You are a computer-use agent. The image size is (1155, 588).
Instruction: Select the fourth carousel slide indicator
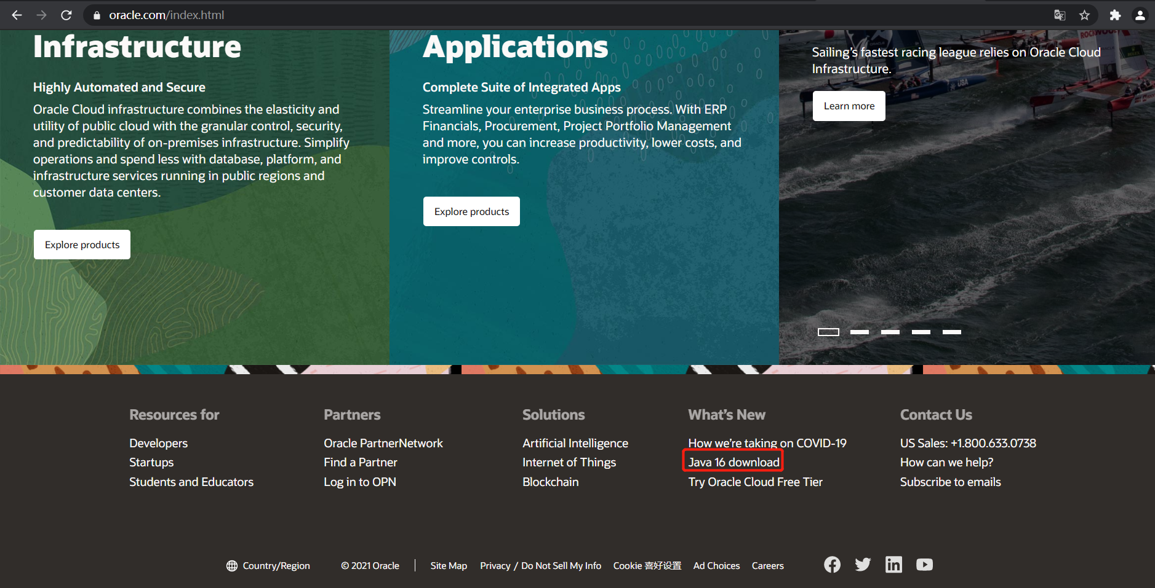click(x=921, y=332)
